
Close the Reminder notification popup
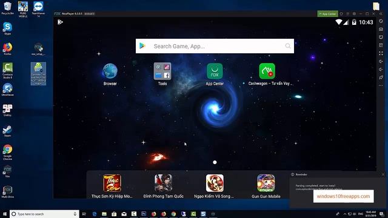pyautogui.click(x=383, y=174)
